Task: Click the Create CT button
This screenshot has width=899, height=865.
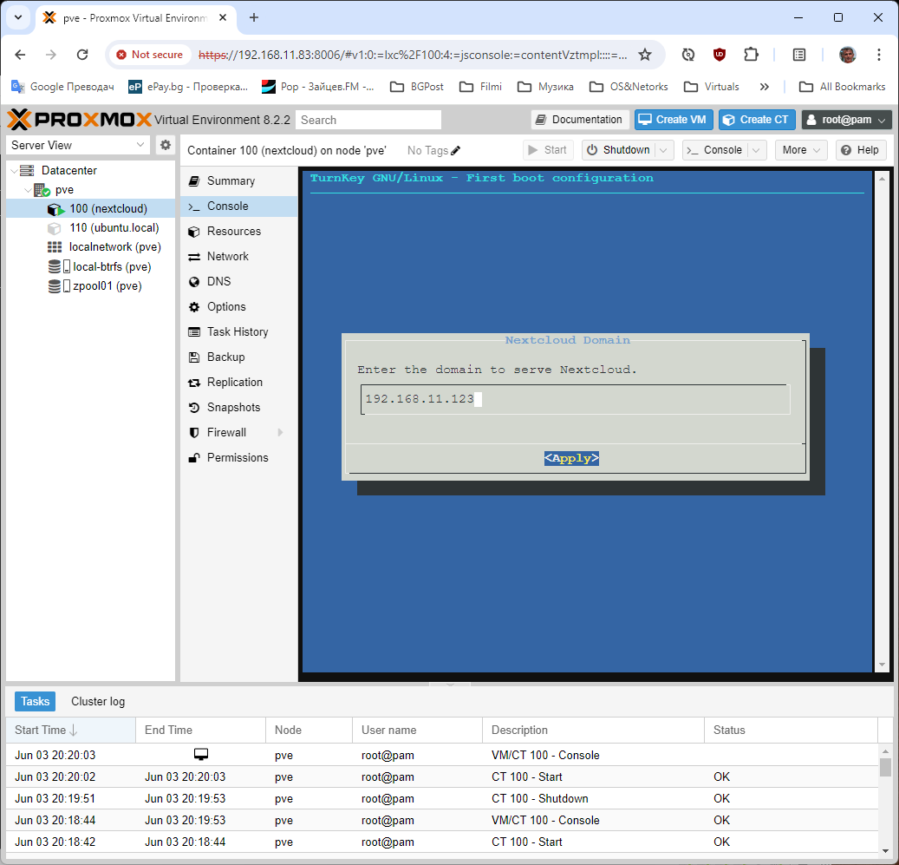Action: point(756,120)
